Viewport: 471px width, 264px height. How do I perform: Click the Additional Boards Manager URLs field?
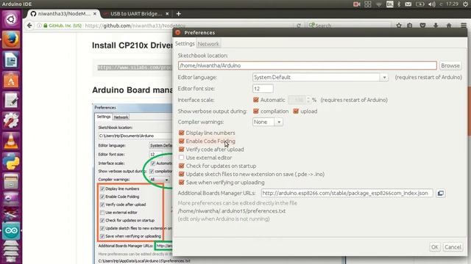347,193
